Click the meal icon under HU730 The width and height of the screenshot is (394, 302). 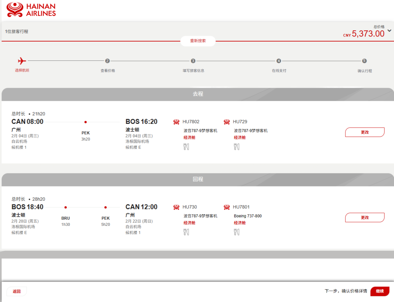[186, 232]
